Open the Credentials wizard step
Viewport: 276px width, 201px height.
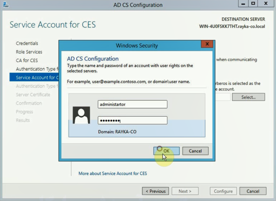(27, 43)
